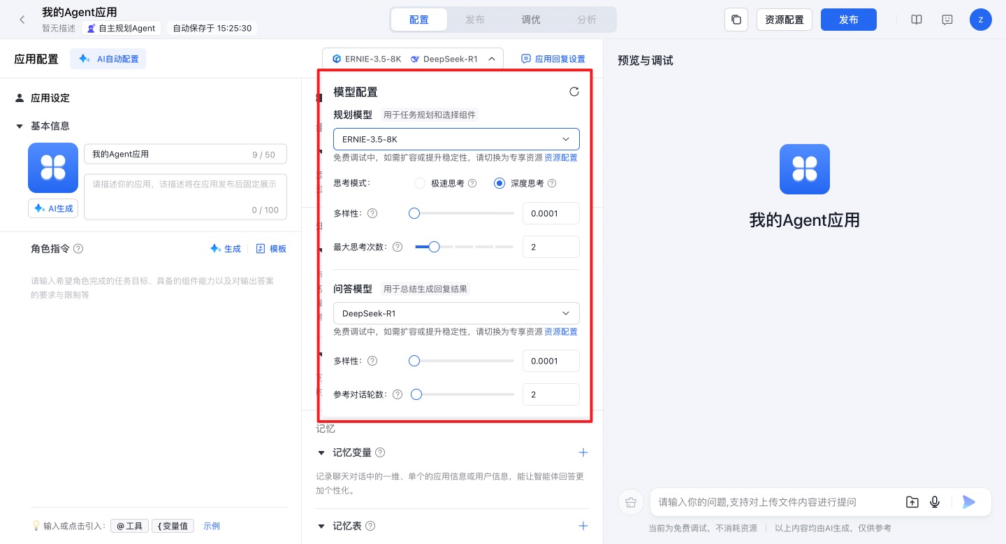Click answer model 多样性 slider handle
This screenshot has height=544, width=1006.
tap(414, 361)
